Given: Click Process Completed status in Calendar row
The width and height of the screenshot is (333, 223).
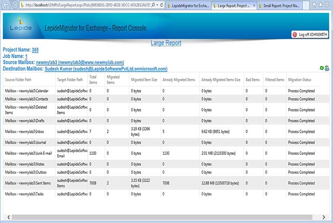Looking at the screenshot, I should (301, 91).
